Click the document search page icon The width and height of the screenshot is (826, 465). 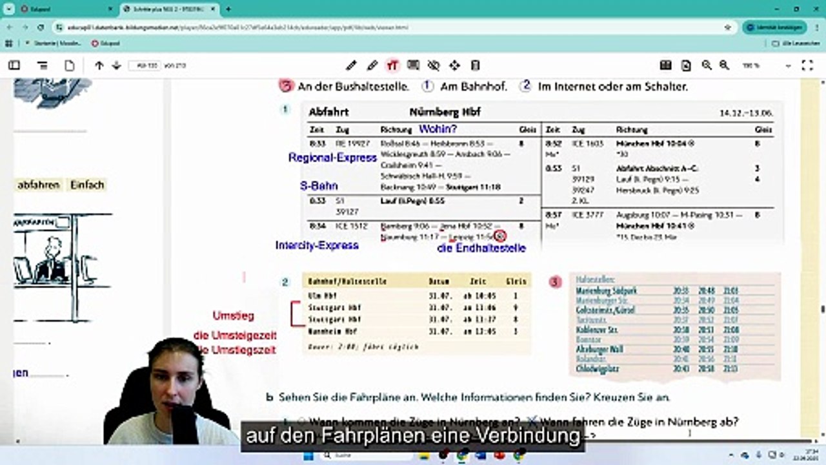[x=686, y=65]
